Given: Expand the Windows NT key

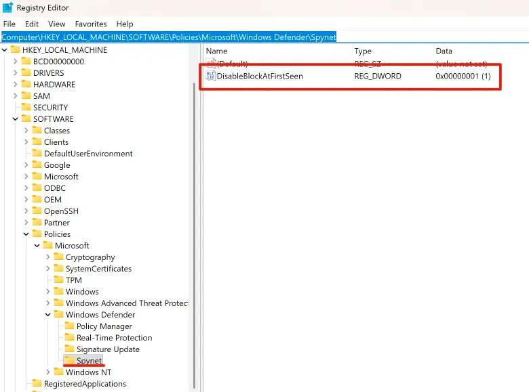Looking at the screenshot, I should click(48, 372).
